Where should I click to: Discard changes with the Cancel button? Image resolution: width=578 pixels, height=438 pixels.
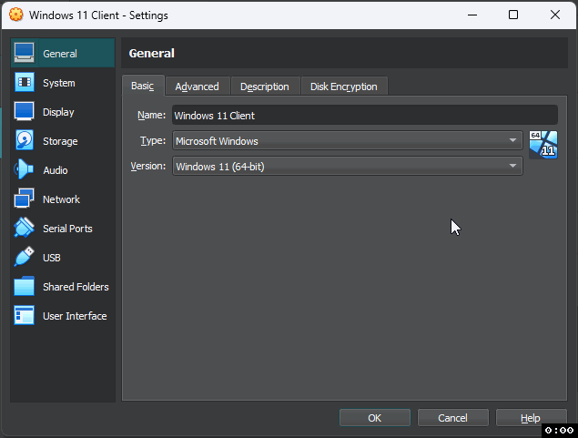(452, 418)
